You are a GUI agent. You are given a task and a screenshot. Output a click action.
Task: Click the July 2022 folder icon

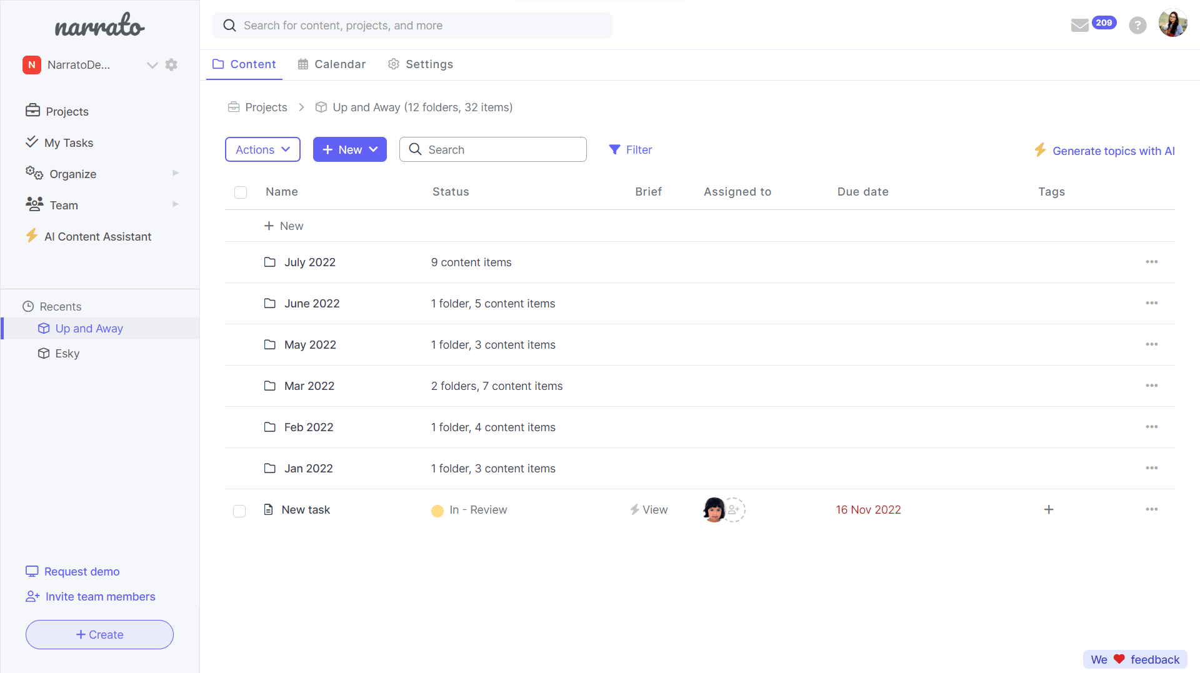269,262
